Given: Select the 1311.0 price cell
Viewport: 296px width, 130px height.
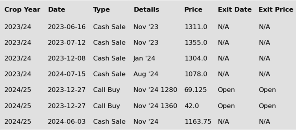Looking at the screenshot, I should point(196,27).
